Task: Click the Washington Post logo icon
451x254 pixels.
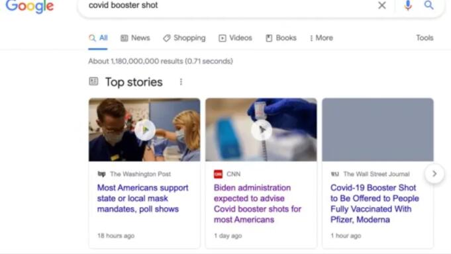Action: [x=101, y=174]
